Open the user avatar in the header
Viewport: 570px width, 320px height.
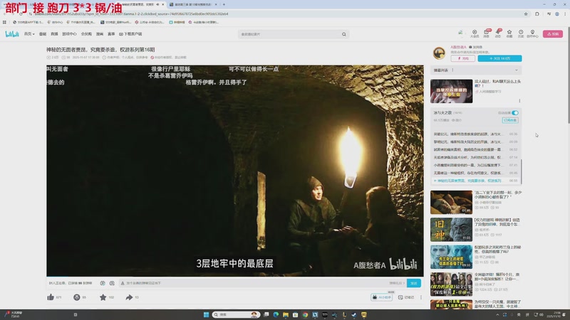click(x=460, y=33)
